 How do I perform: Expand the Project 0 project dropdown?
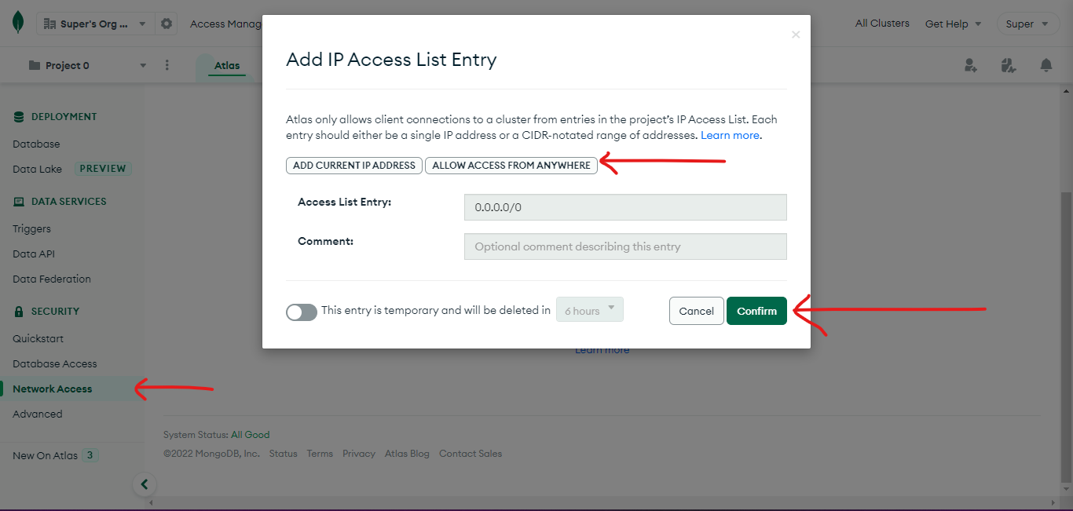pyautogui.click(x=87, y=65)
